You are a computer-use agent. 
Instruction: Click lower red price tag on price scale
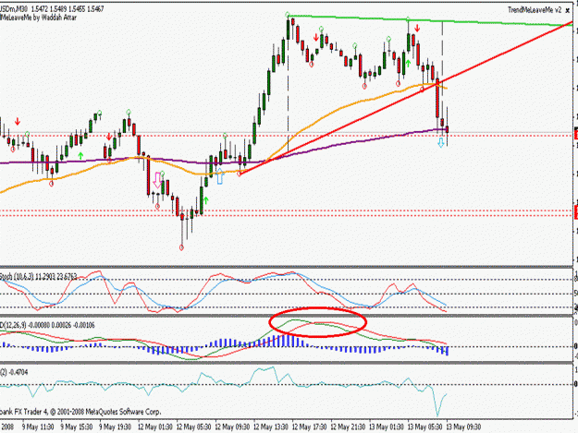tap(576, 212)
